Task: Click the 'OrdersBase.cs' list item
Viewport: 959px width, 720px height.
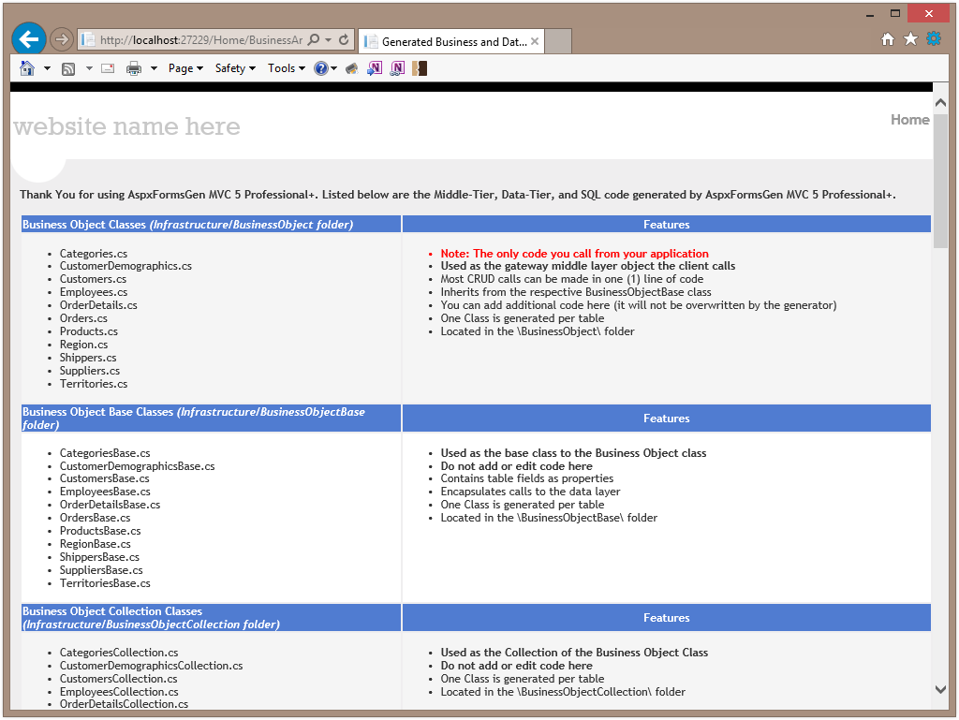Action: tap(95, 518)
